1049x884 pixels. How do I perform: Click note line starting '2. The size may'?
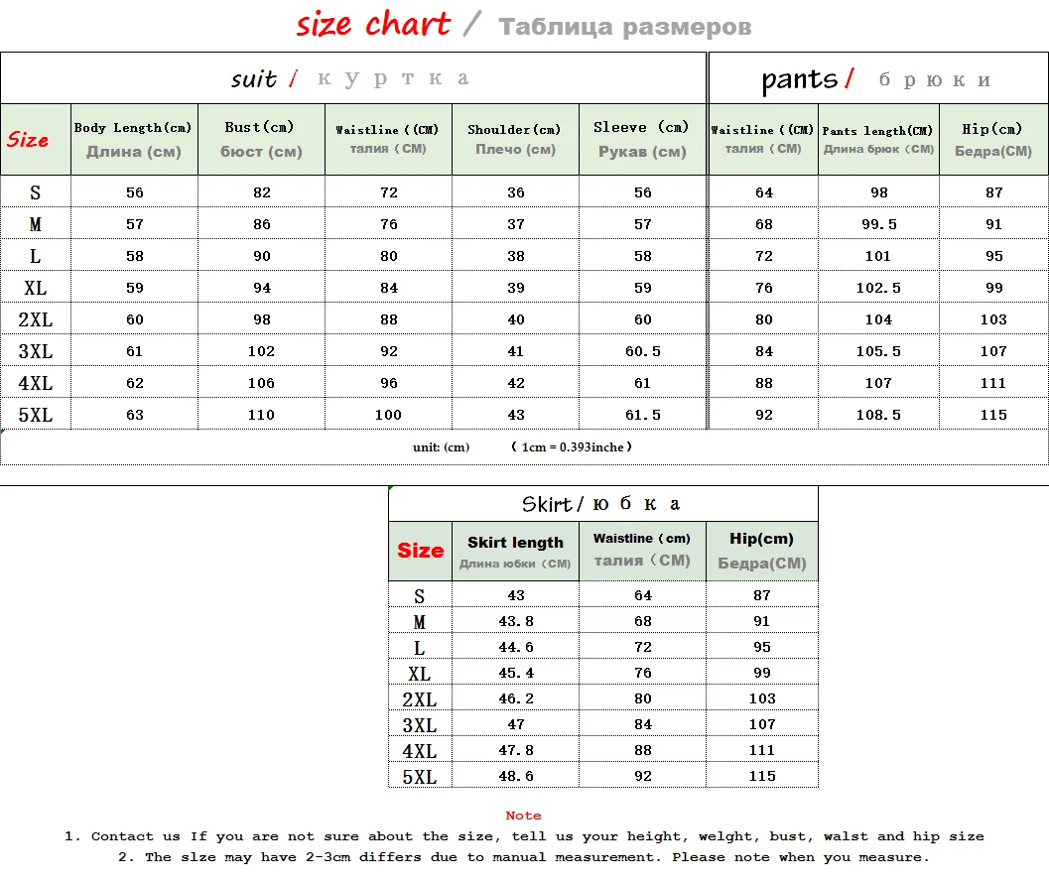click(x=524, y=857)
